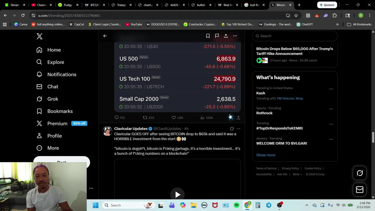Click the share icon in post header
Image resolution: width=375 pixels, height=211 pixels.
point(226,36)
